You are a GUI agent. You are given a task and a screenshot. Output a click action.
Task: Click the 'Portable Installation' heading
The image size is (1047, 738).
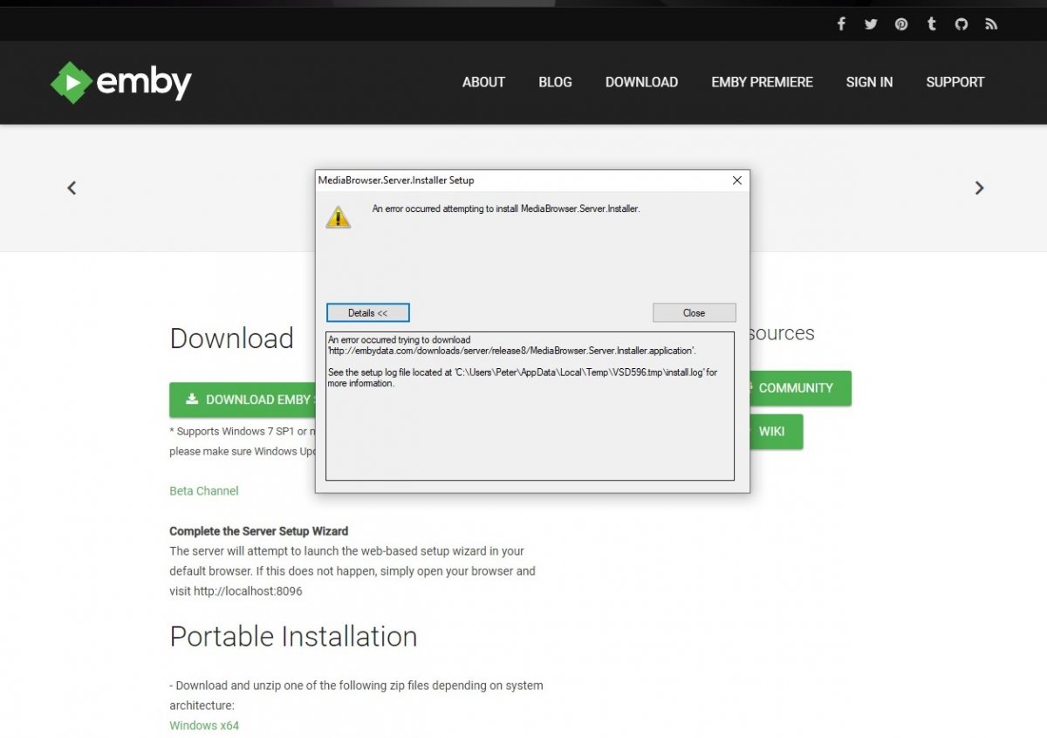293,636
